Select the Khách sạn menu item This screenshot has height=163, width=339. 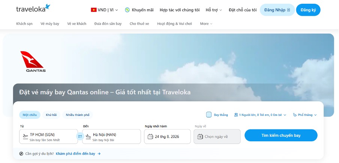tap(24, 24)
